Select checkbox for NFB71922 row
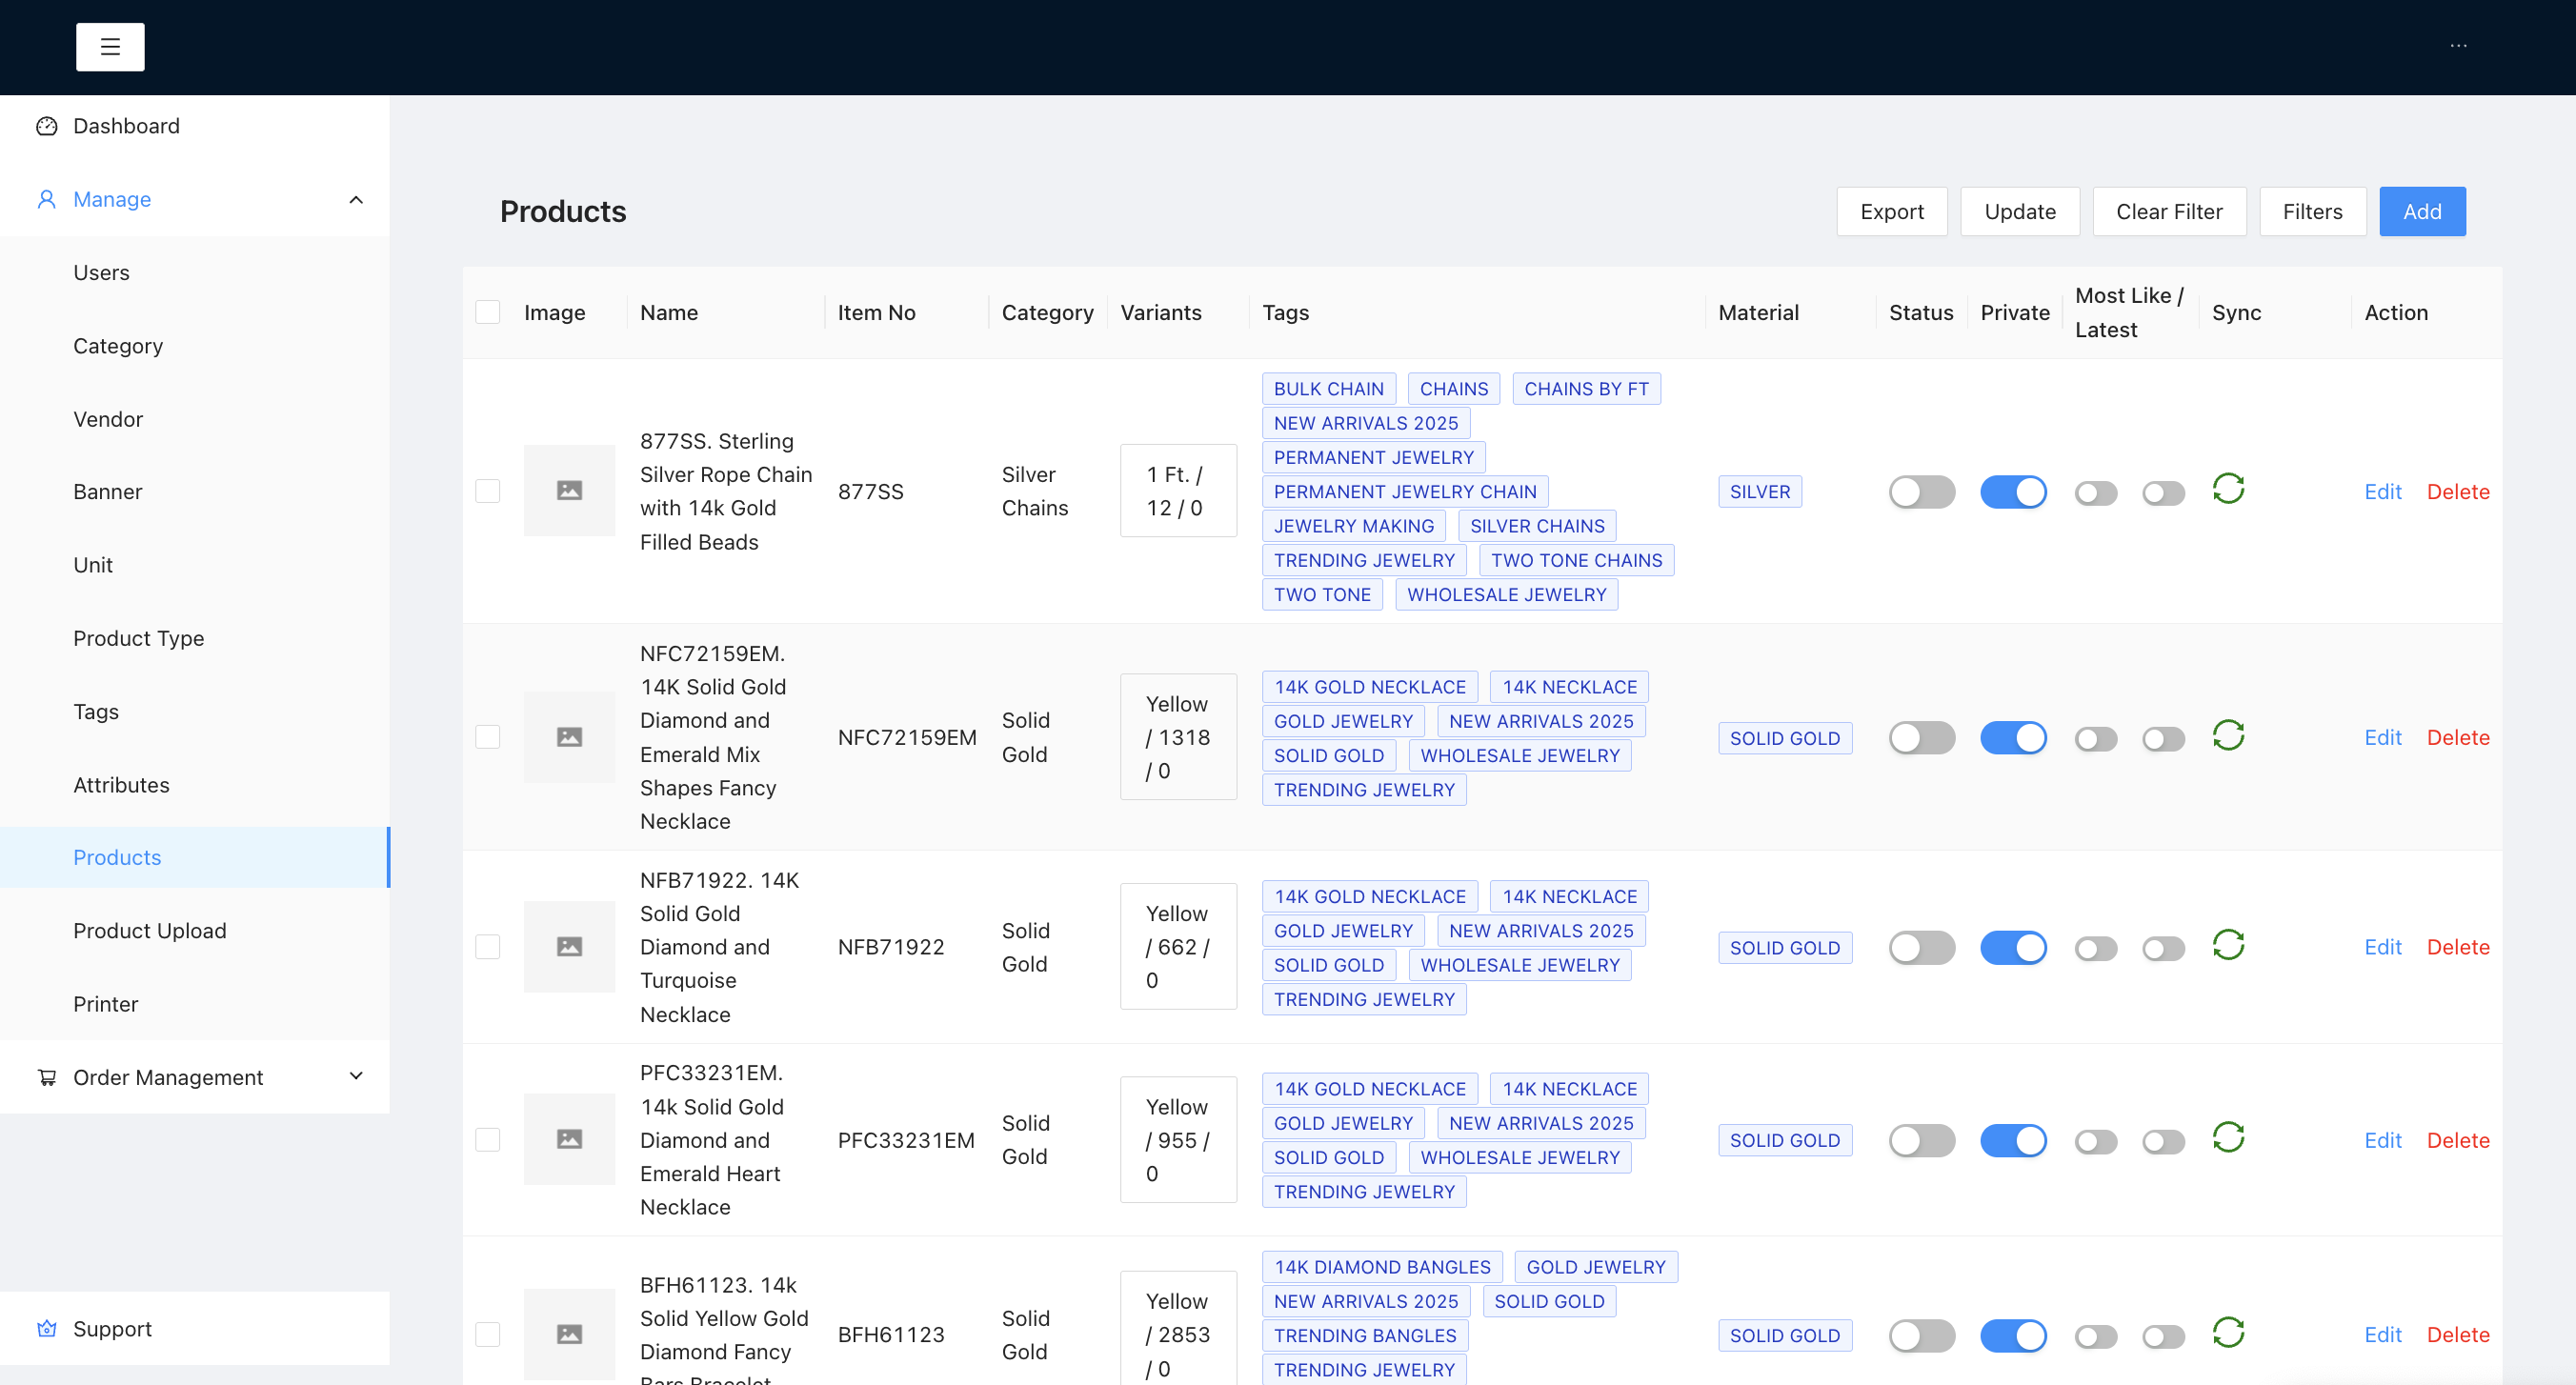 (x=488, y=946)
